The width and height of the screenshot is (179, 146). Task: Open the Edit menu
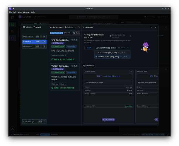[x=15, y=12]
